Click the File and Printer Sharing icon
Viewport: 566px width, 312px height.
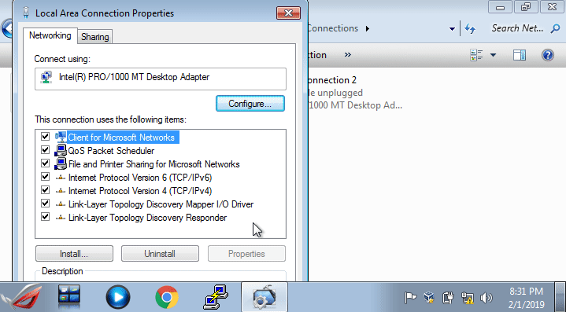(61, 163)
